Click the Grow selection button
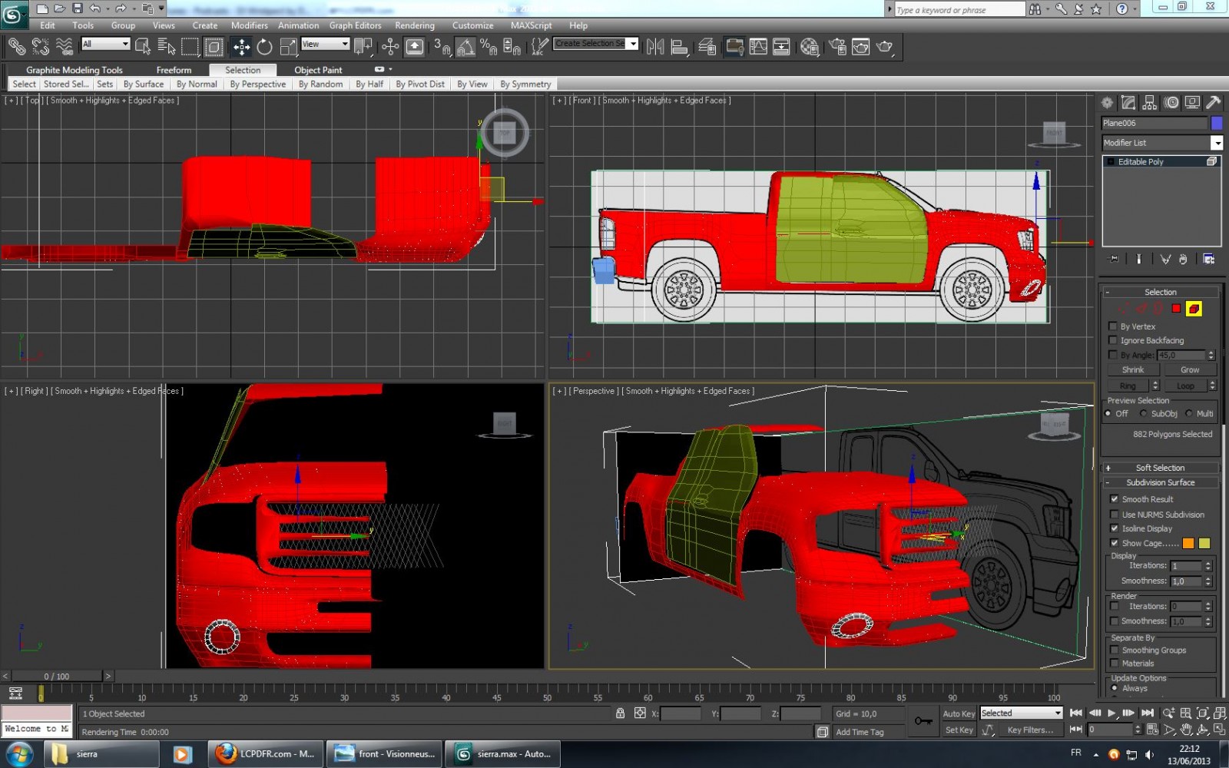 (x=1189, y=370)
